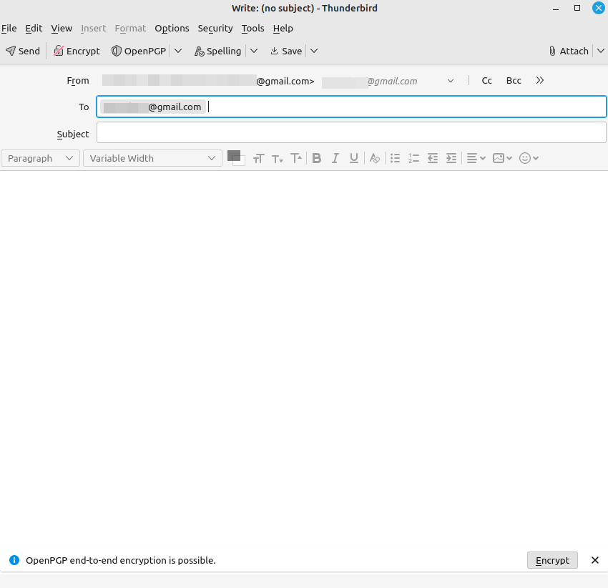Toggle italic formatting

(335, 158)
